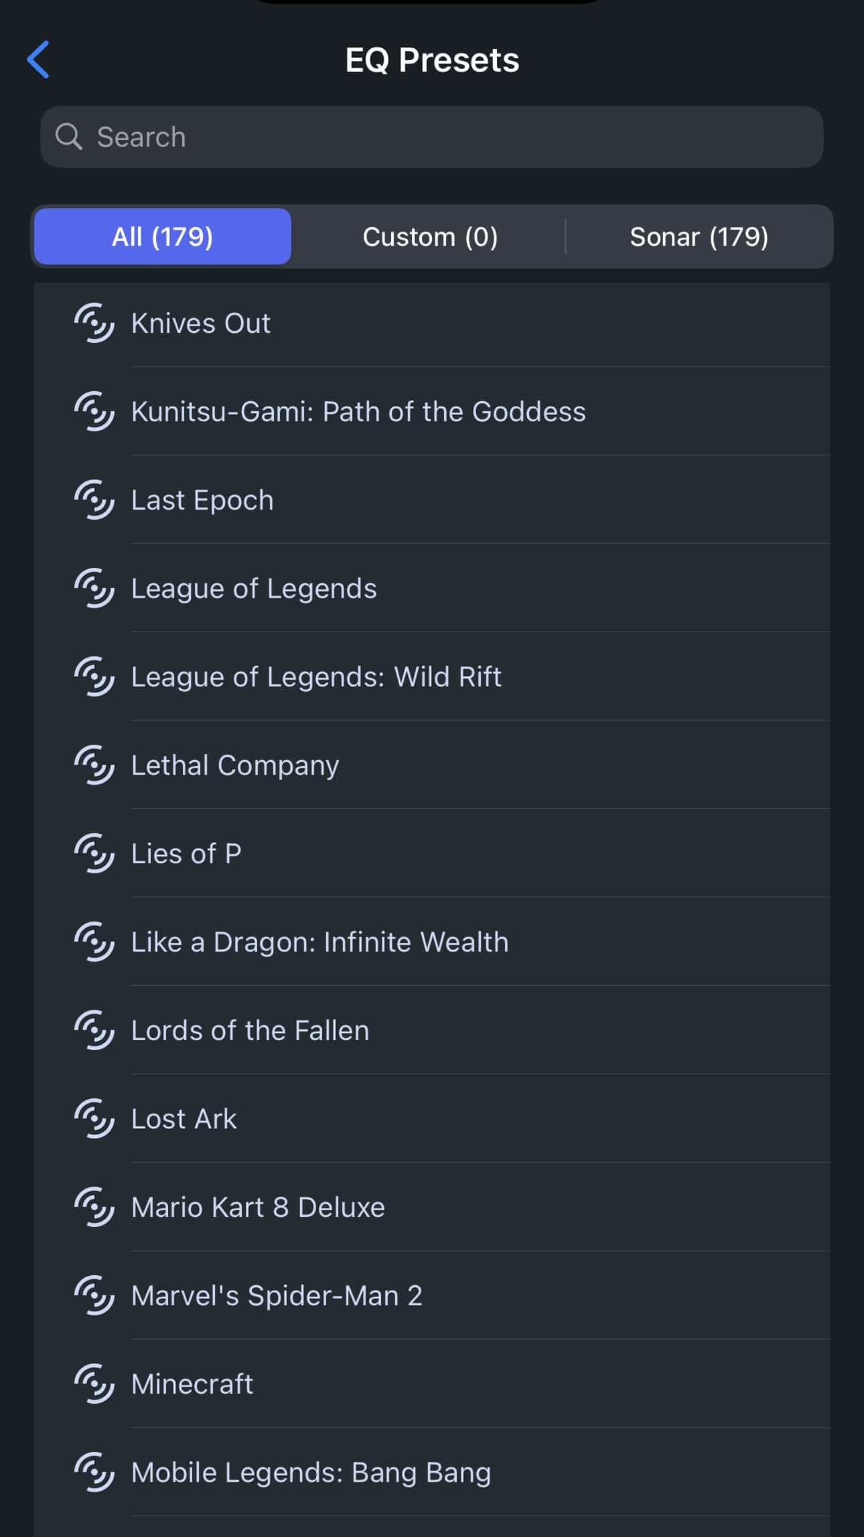Tap the Sonar icon next to Minecraft
The width and height of the screenshot is (864, 1537).
(94, 1384)
